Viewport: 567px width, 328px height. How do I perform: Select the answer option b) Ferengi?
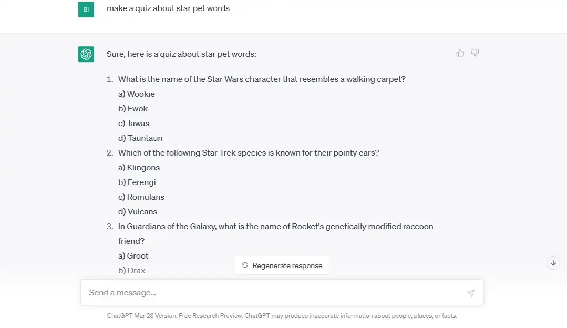click(x=137, y=182)
